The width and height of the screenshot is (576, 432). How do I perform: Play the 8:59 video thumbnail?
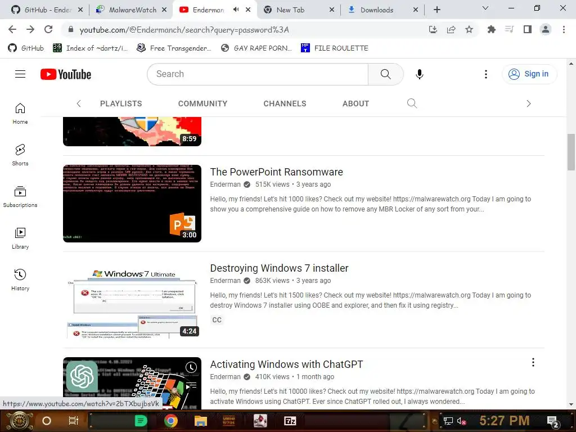132,132
